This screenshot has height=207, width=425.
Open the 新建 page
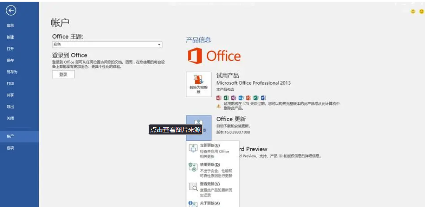[x=10, y=37]
